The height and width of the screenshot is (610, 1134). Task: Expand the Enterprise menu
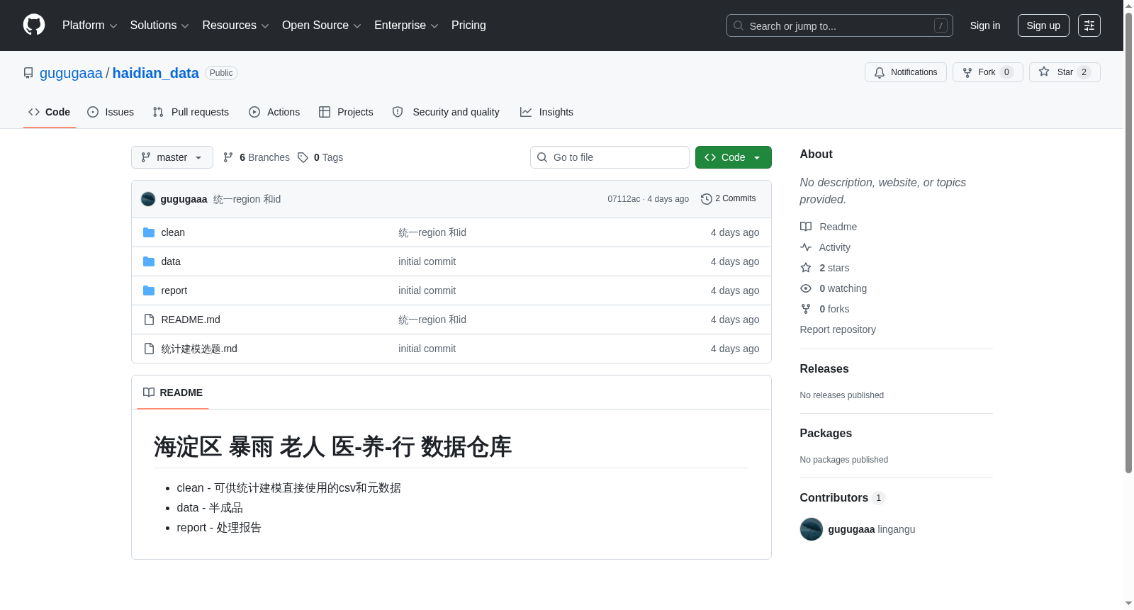[x=406, y=26]
